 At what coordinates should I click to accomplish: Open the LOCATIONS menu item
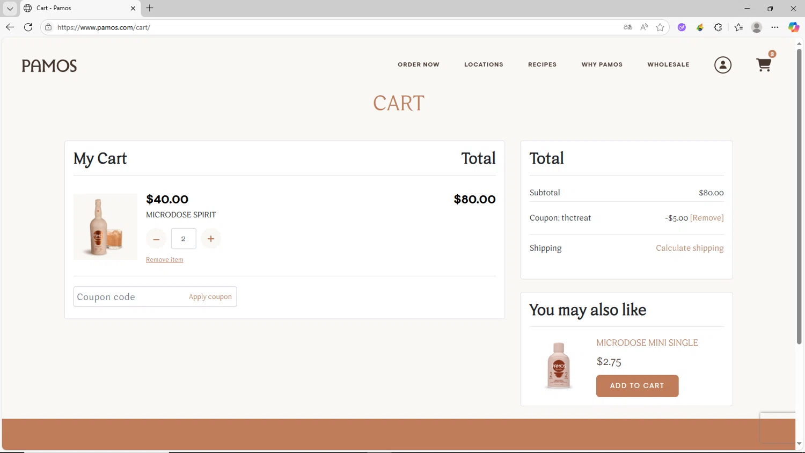point(484,64)
